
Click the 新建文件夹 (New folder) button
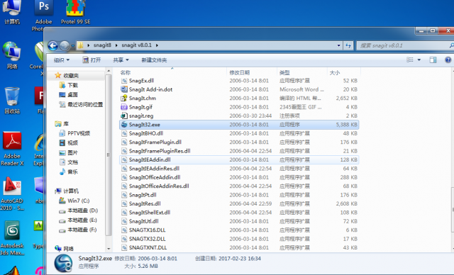[154, 60]
